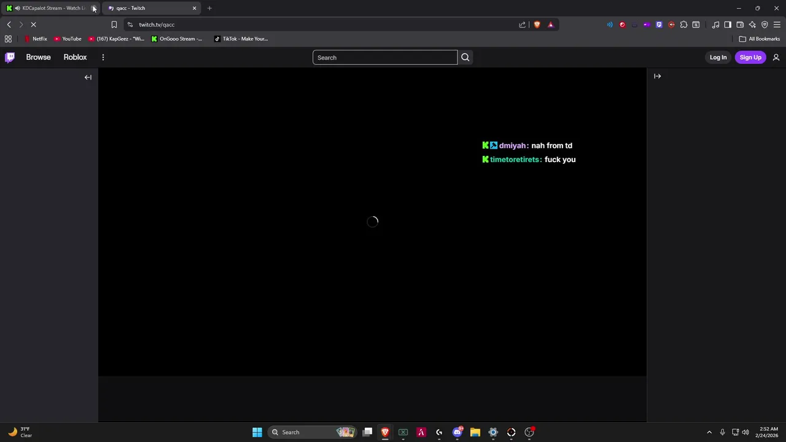Click the timetoretirets chat username
The height and width of the screenshot is (442, 786).
coord(516,160)
